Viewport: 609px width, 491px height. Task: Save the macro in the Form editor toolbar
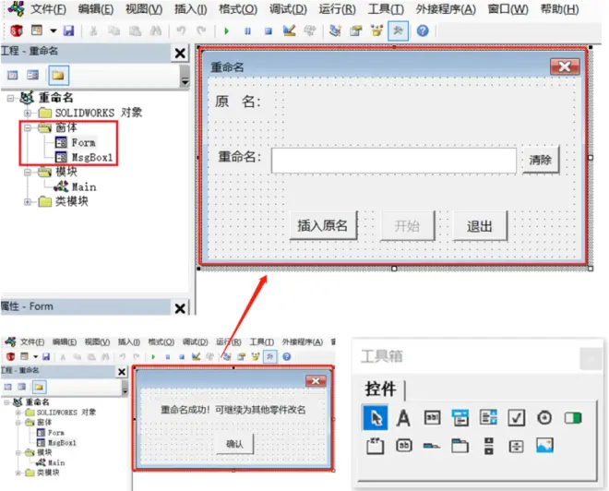coord(69,30)
